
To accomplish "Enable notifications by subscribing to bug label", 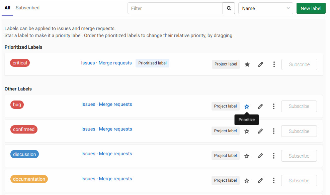I will pyautogui.click(x=299, y=106).
